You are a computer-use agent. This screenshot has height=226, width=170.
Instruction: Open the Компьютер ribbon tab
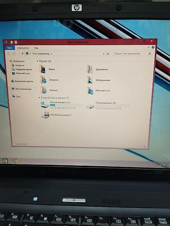coord(23,48)
